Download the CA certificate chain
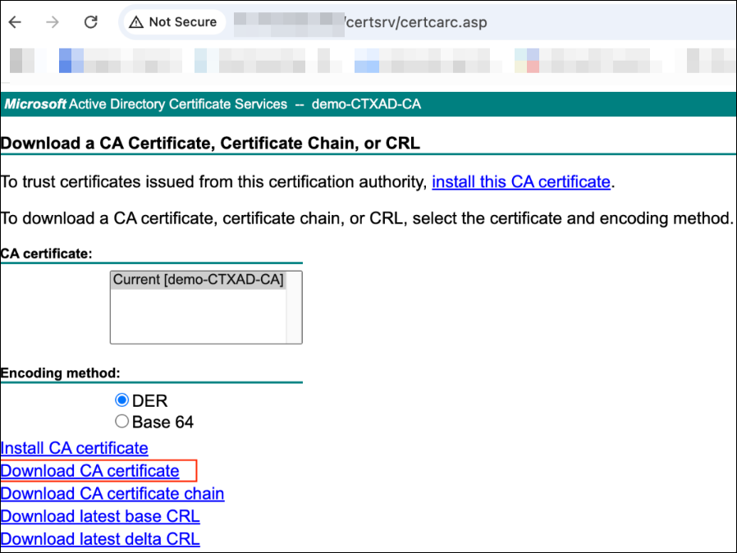The width and height of the screenshot is (737, 553). coord(112,494)
